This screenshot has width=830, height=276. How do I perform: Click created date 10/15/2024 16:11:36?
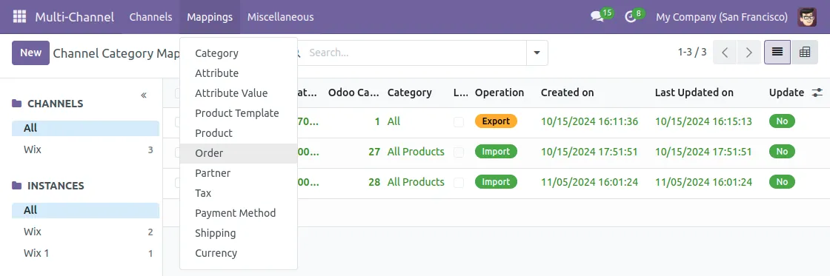(589, 121)
